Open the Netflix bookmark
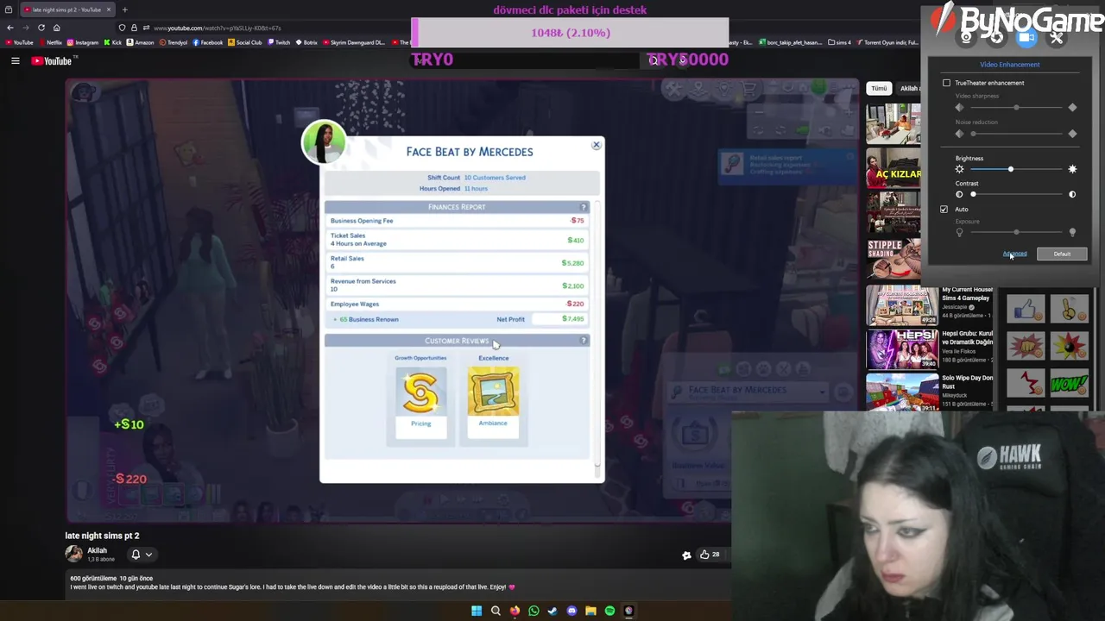Screen dimensions: 1105x621 tap(51, 42)
